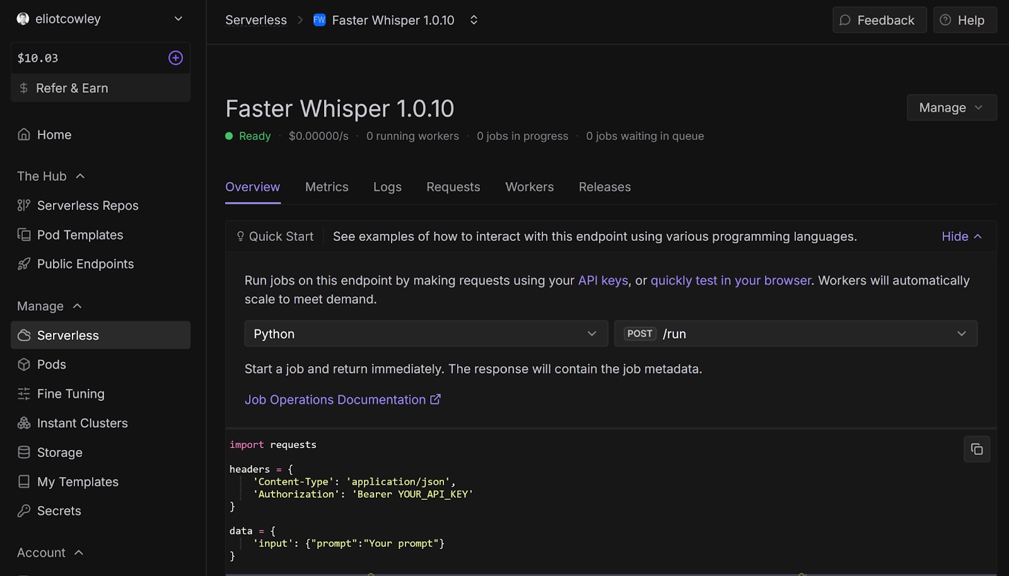The image size is (1009, 576).
Task: Click the Refer & Earn dollar icon
Action: (24, 88)
